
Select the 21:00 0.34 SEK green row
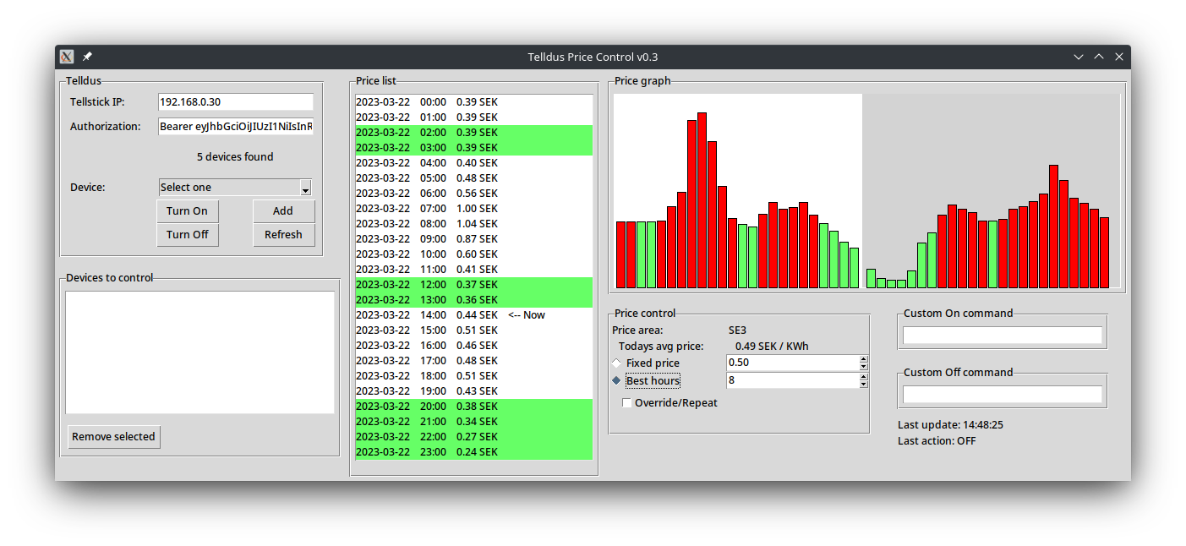click(474, 421)
